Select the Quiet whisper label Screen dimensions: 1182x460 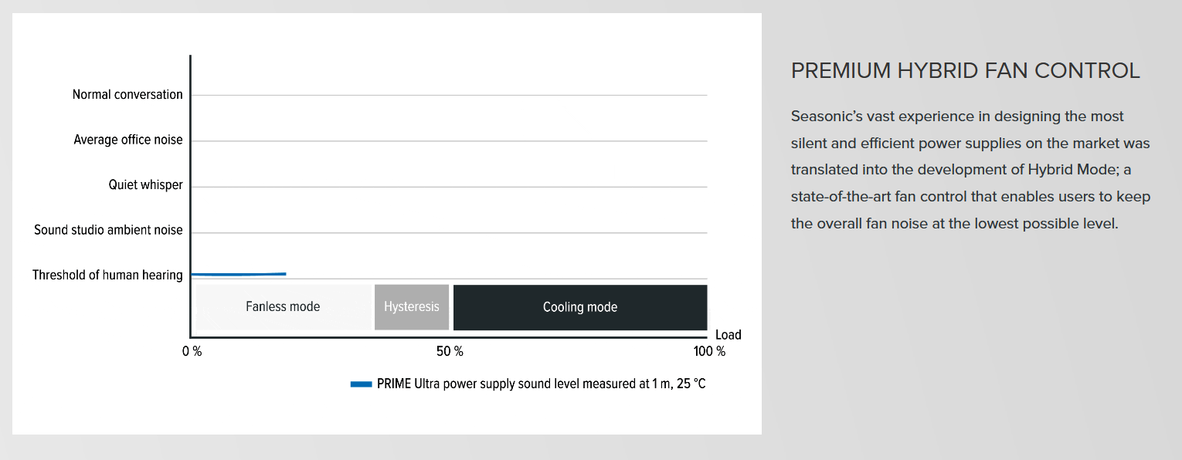pos(146,185)
